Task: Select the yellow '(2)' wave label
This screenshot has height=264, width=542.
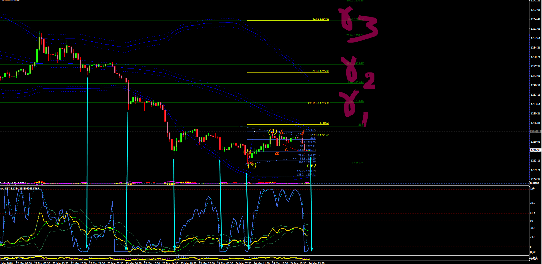Action: (252, 165)
